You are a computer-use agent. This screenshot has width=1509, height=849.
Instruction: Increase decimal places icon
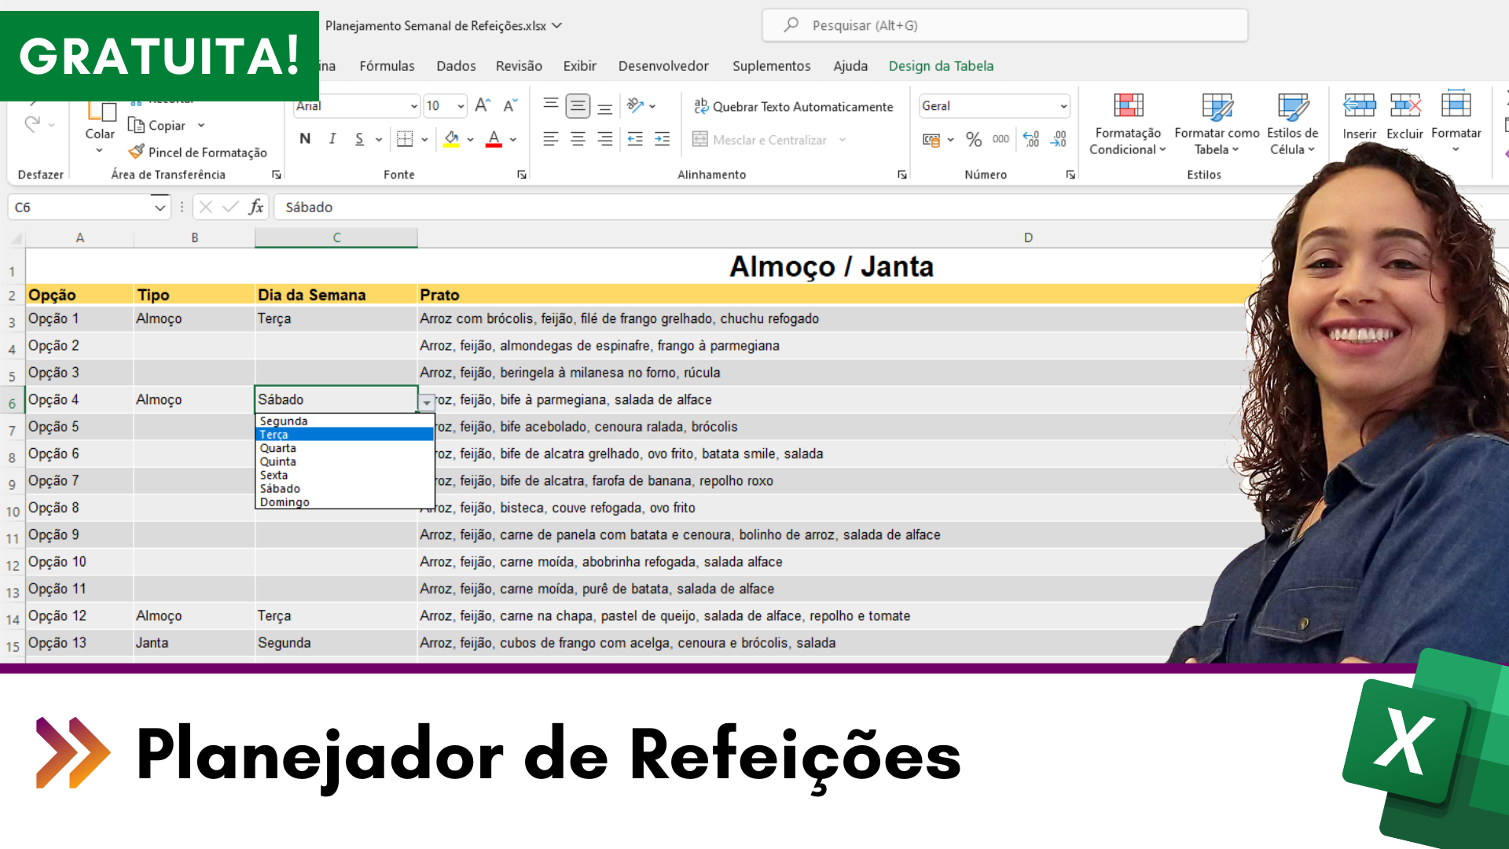pyautogui.click(x=1031, y=140)
